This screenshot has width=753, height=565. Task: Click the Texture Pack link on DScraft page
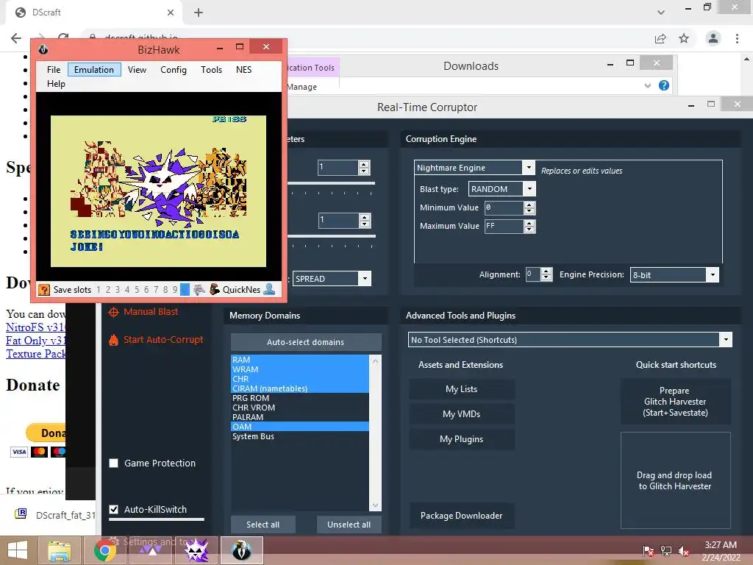pyautogui.click(x=35, y=354)
